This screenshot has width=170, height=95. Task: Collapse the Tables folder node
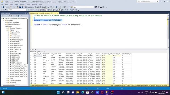coord(7,30)
